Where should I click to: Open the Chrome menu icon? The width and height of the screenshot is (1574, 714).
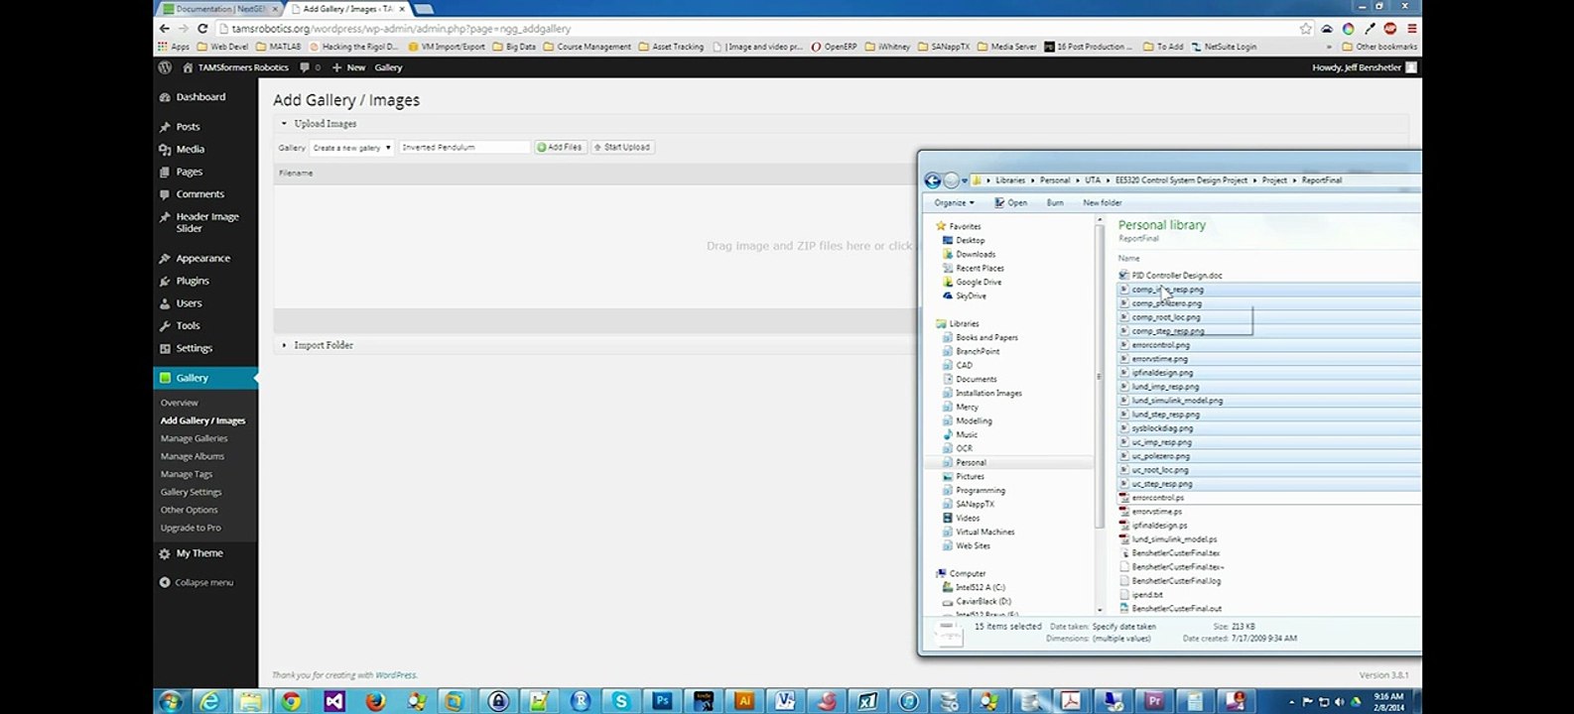coord(1411,29)
